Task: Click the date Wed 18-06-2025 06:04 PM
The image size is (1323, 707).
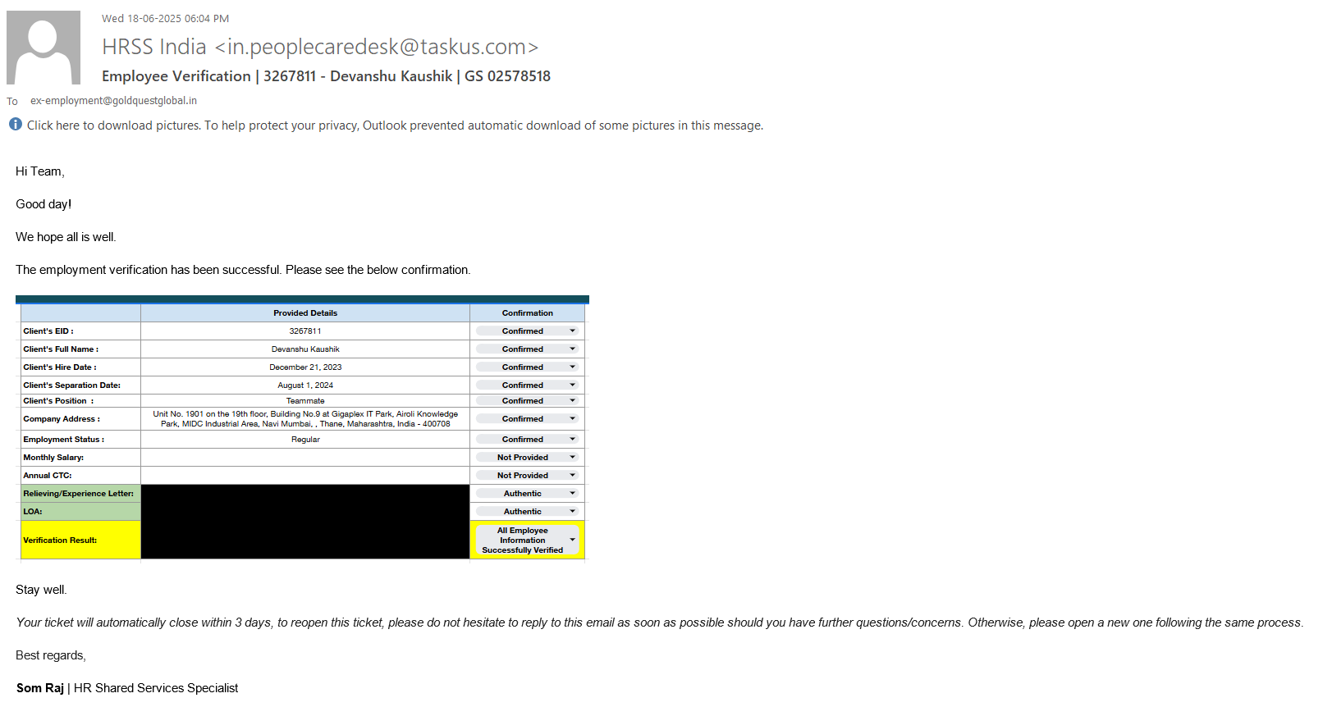Action: pos(165,18)
